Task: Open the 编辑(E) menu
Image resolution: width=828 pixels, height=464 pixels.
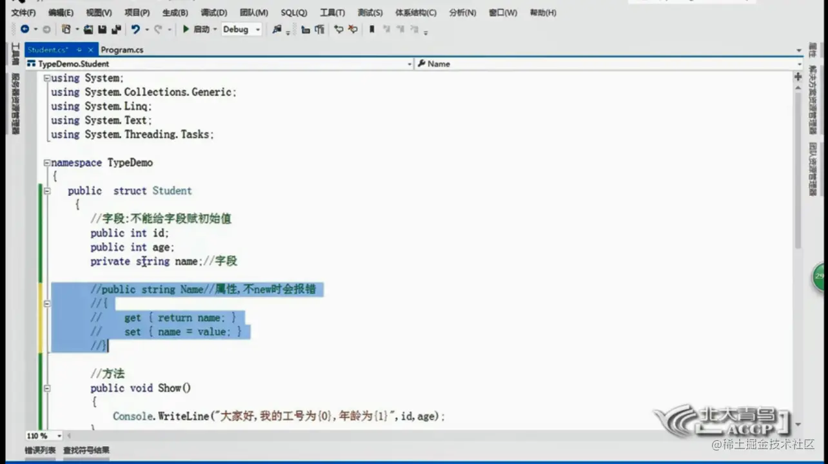Action: [x=61, y=12]
